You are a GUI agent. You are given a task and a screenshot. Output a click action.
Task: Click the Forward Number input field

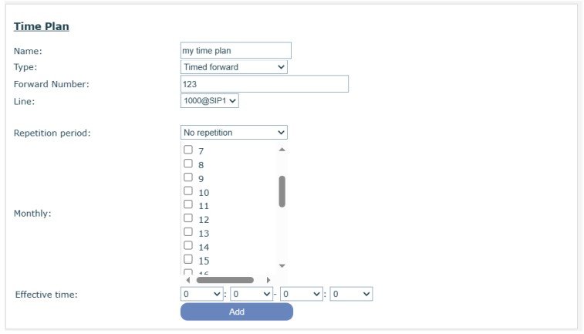point(265,84)
